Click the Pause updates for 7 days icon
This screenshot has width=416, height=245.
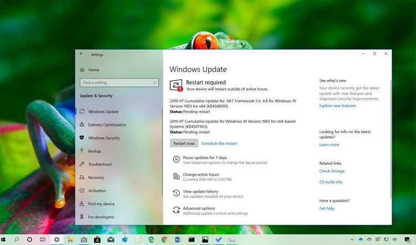tap(176, 159)
